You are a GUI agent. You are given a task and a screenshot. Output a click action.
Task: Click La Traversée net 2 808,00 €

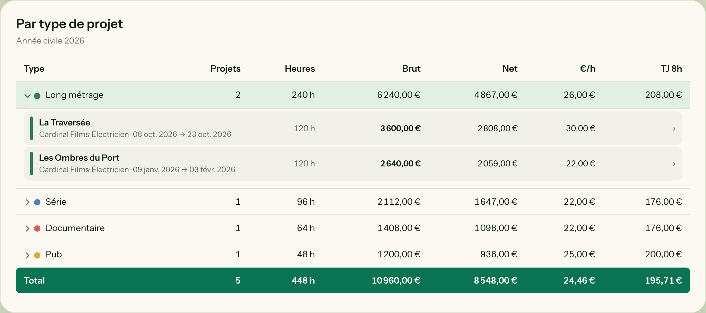[497, 128]
